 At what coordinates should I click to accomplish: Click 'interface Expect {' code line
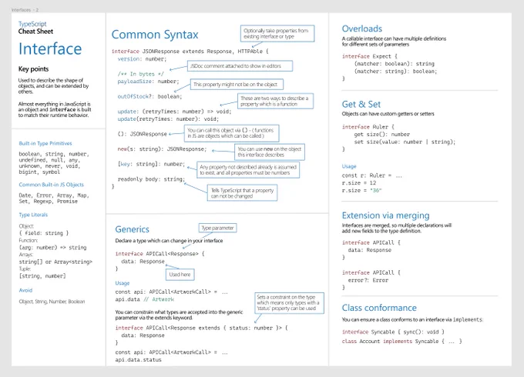(370, 56)
